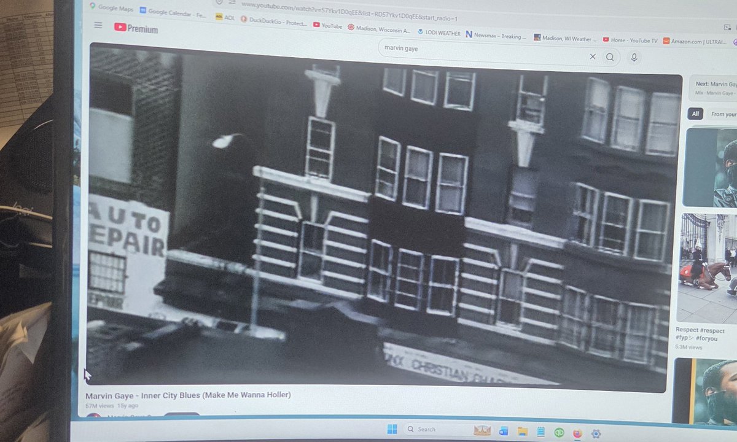The width and height of the screenshot is (737, 442).
Task: Click the taskbar search highlight picture
Action: (482, 430)
